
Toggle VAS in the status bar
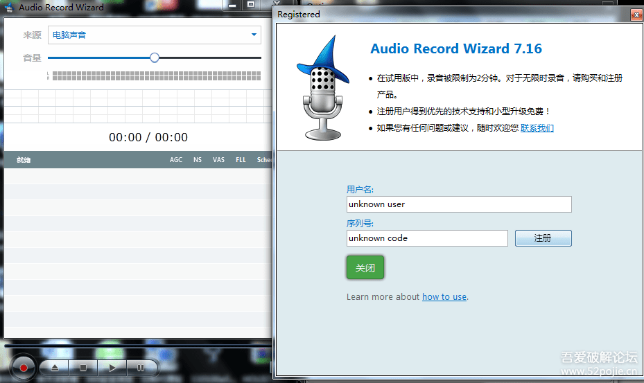coord(218,160)
